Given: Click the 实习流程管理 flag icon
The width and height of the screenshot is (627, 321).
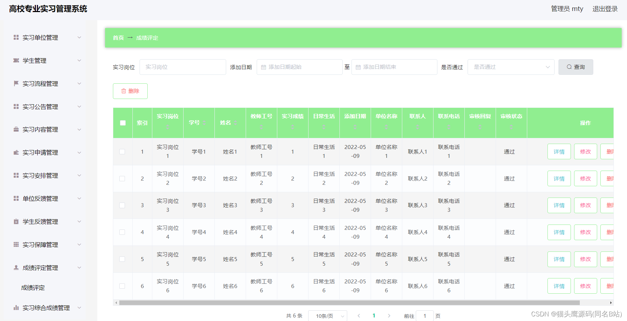Looking at the screenshot, I should (16, 83).
